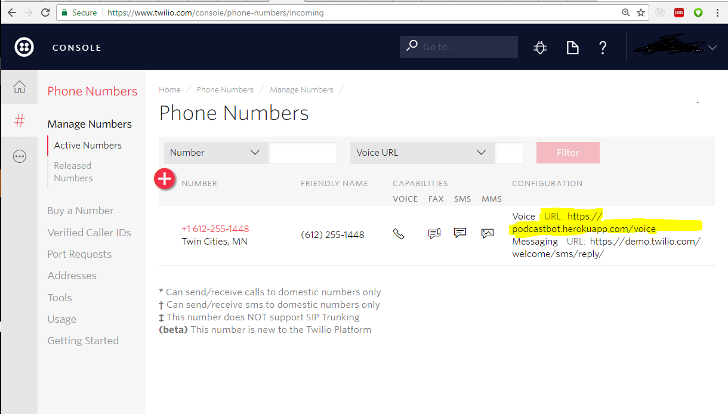Click the FRIENDLY NAME column header

[334, 184]
